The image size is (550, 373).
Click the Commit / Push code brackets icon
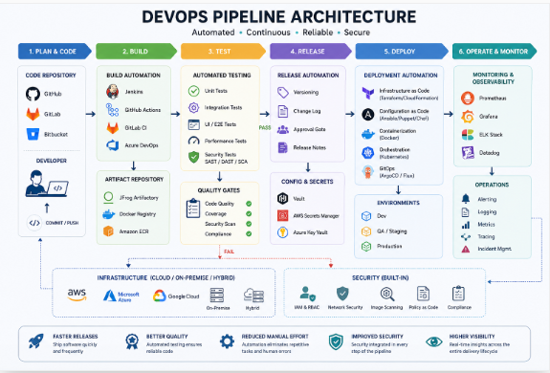[34, 223]
